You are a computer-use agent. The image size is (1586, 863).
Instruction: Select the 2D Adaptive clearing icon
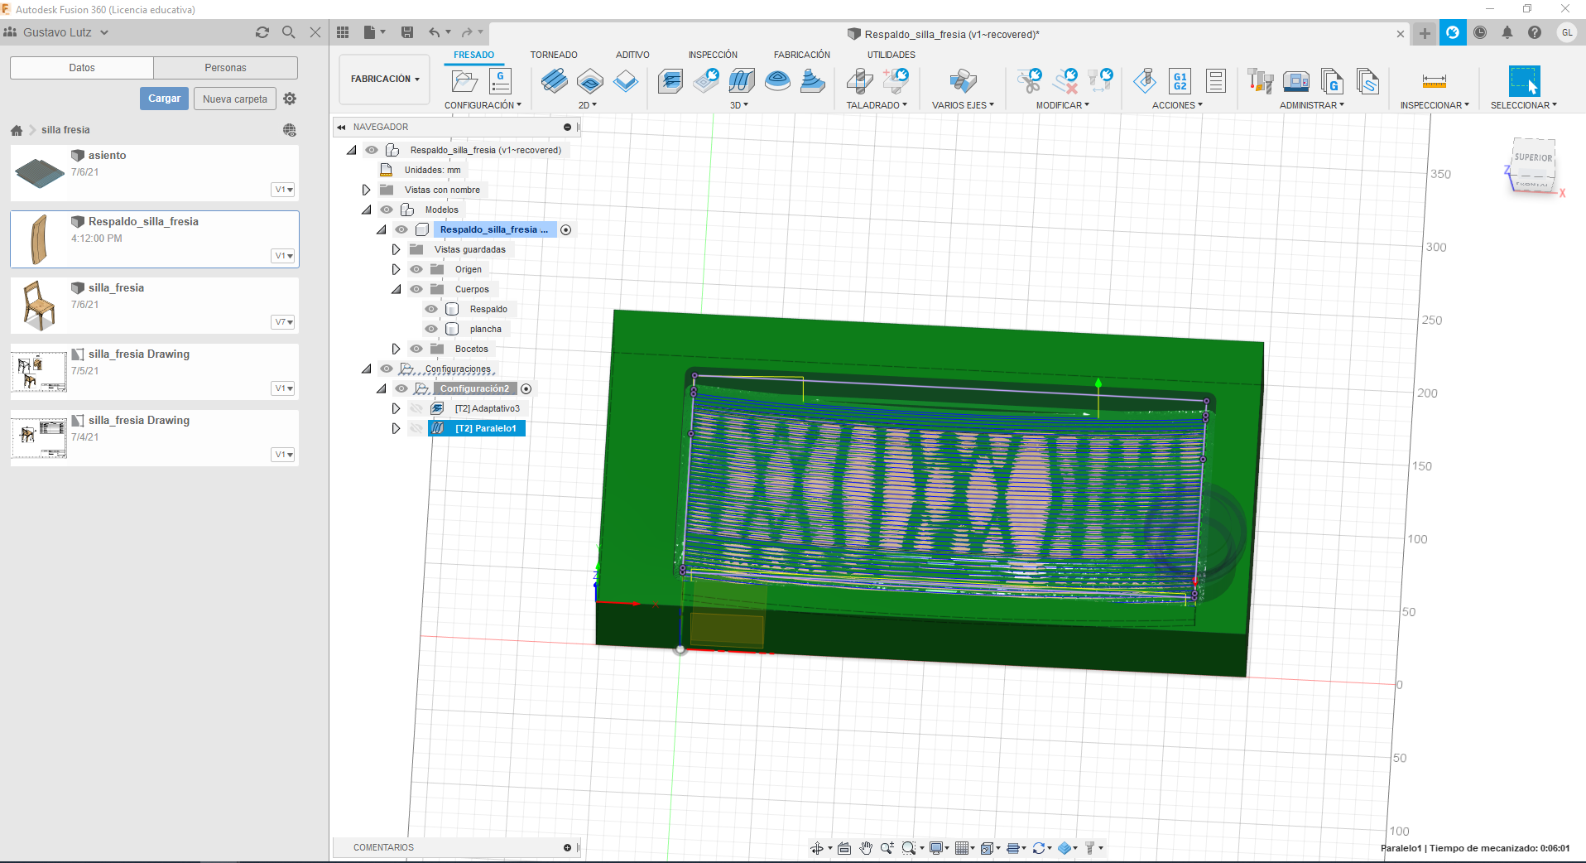tap(555, 81)
